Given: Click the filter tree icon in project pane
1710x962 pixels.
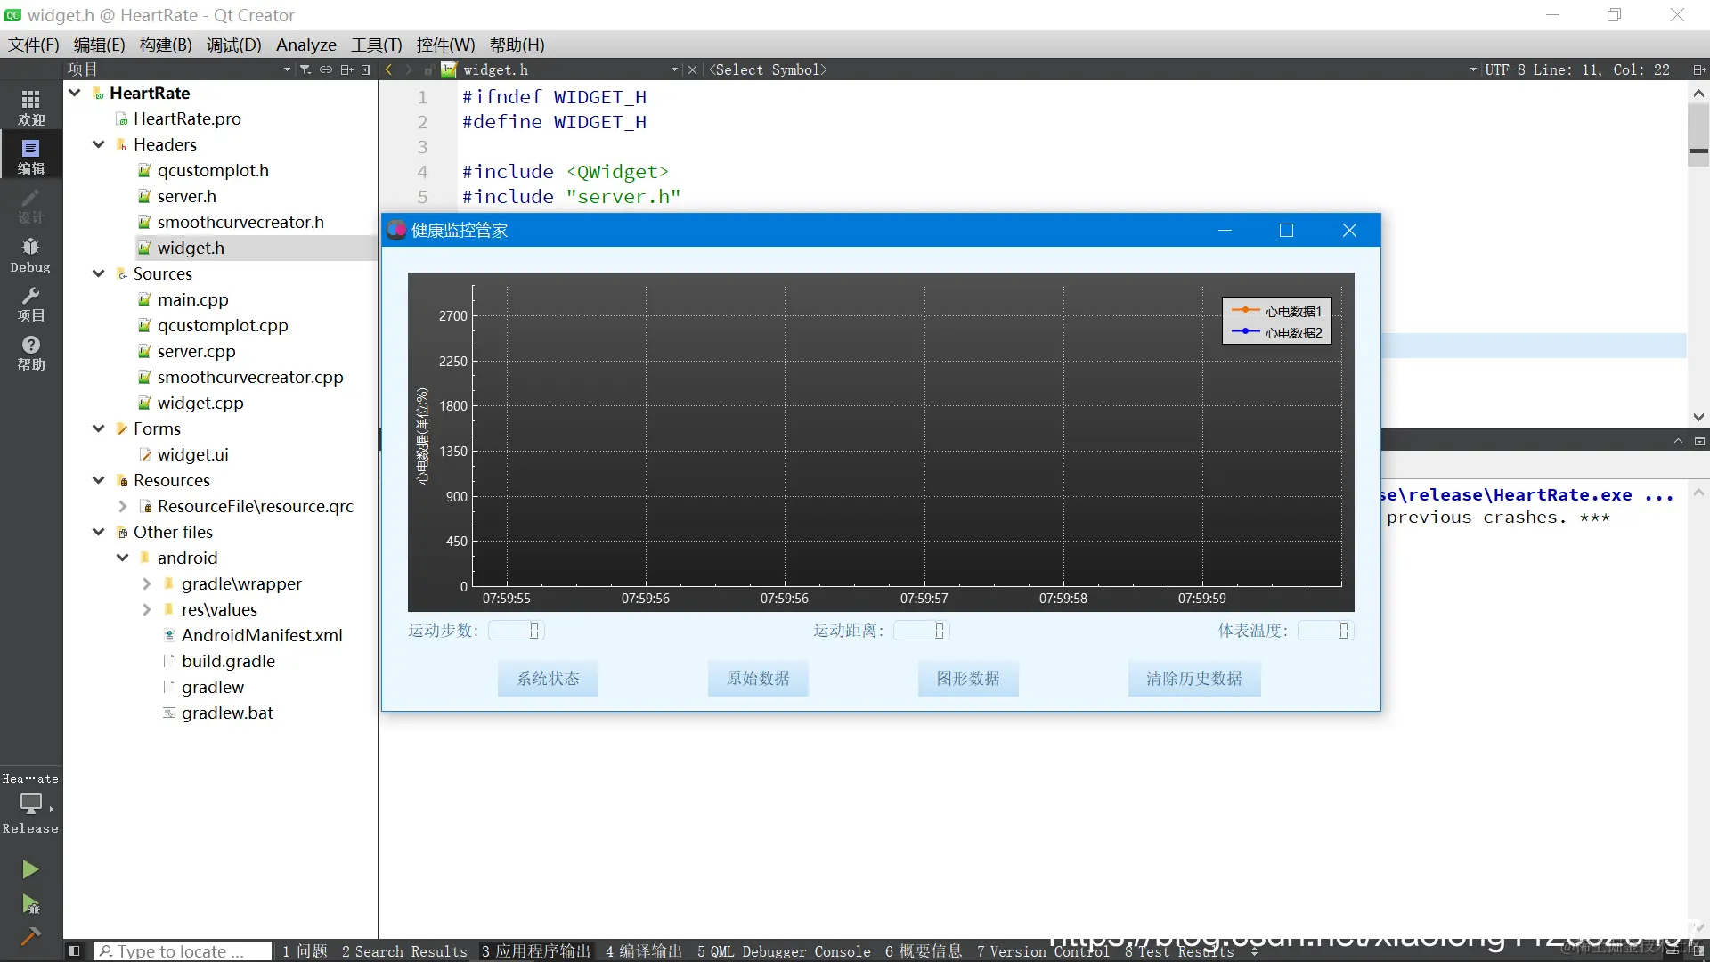Looking at the screenshot, I should (305, 69).
